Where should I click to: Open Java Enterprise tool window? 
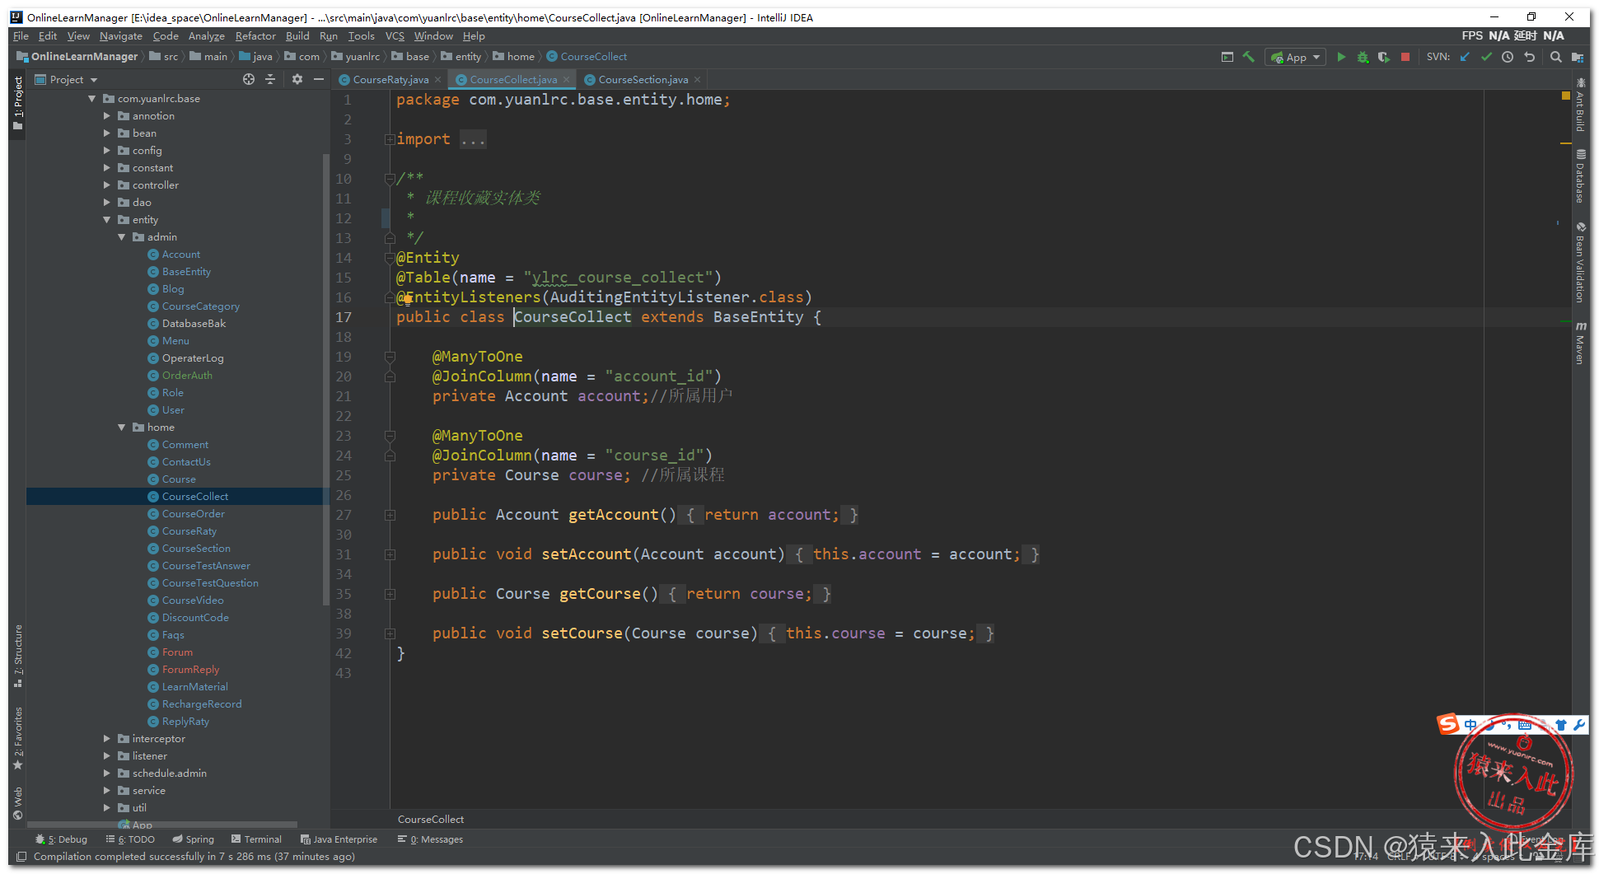[x=339, y=839]
